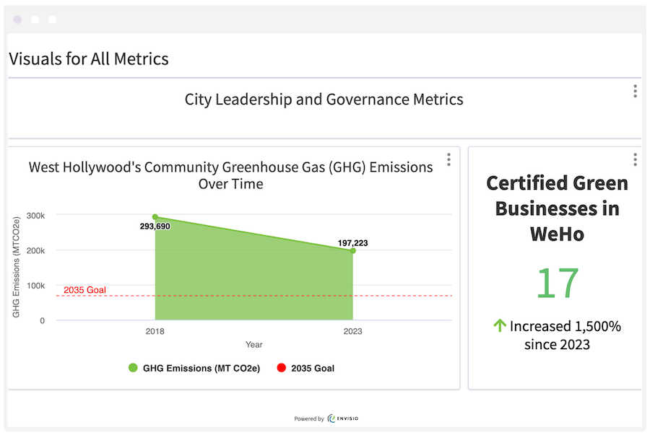Open the City Leadership and Governance Metrics section
This screenshot has width=650, height=435.
[x=323, y=100]
